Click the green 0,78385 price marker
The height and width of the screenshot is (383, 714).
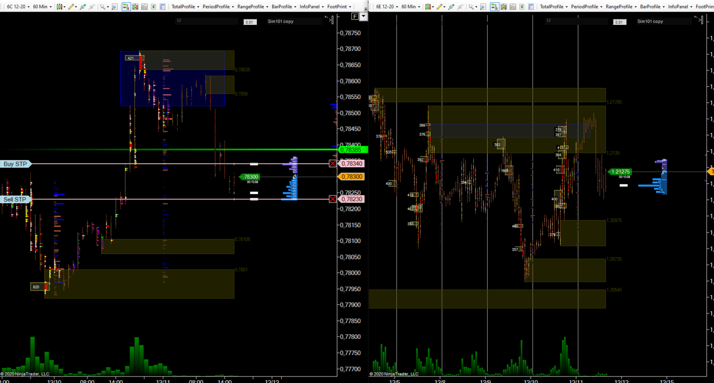point(352,149)
